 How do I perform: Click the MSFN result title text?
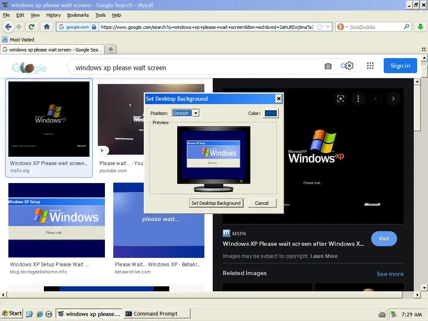[x=293, y=244]
